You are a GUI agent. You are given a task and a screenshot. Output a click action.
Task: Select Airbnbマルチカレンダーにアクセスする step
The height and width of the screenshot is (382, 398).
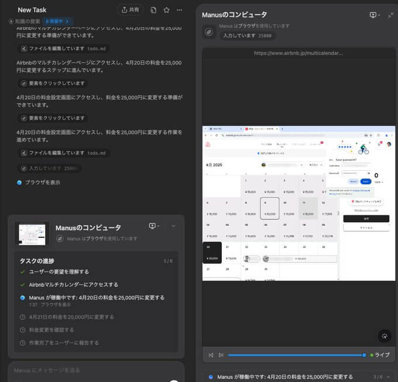point(74,285)
